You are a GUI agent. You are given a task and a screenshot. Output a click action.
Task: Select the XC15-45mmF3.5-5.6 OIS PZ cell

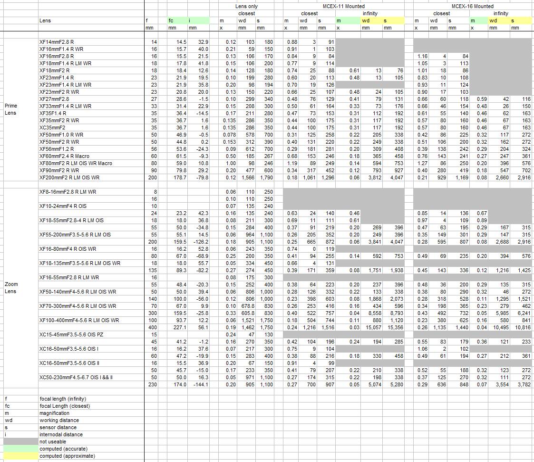91,335
